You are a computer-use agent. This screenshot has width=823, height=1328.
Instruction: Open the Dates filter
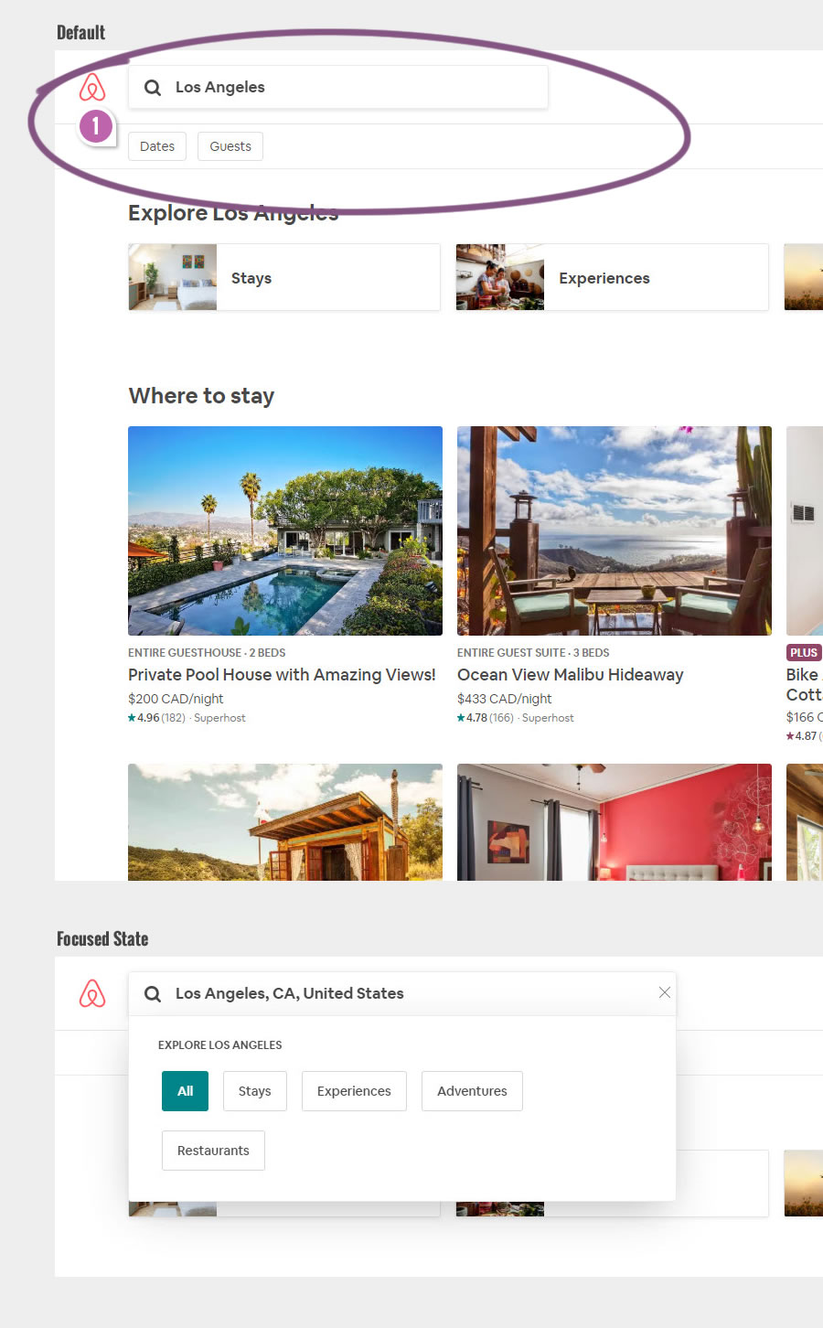coord(157,146)
